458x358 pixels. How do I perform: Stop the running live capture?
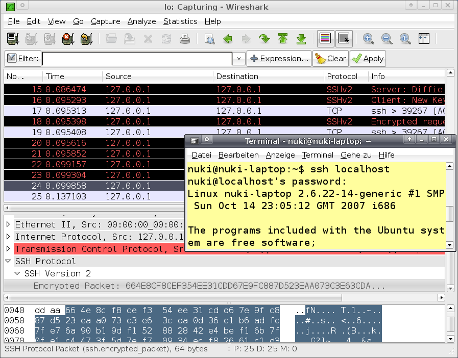(68, 39)
